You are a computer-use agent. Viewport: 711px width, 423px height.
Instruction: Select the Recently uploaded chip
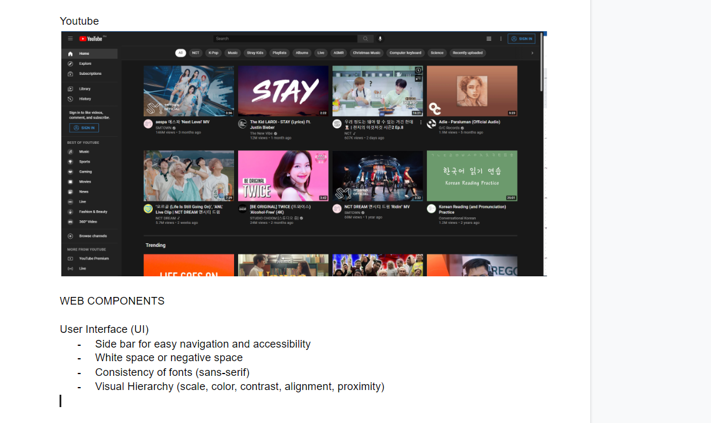click(x=468, y=53)
